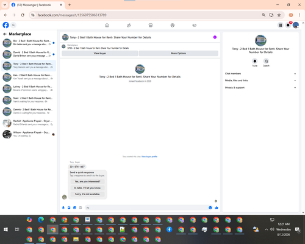
Task: Open conversation information purple icon
Action: click(x=215, y=37)
